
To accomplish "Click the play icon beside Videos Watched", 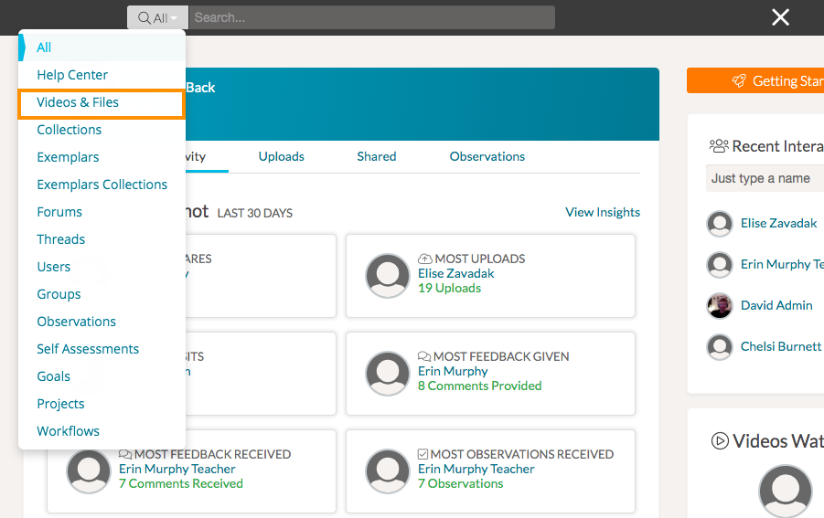I will point(720,441).
